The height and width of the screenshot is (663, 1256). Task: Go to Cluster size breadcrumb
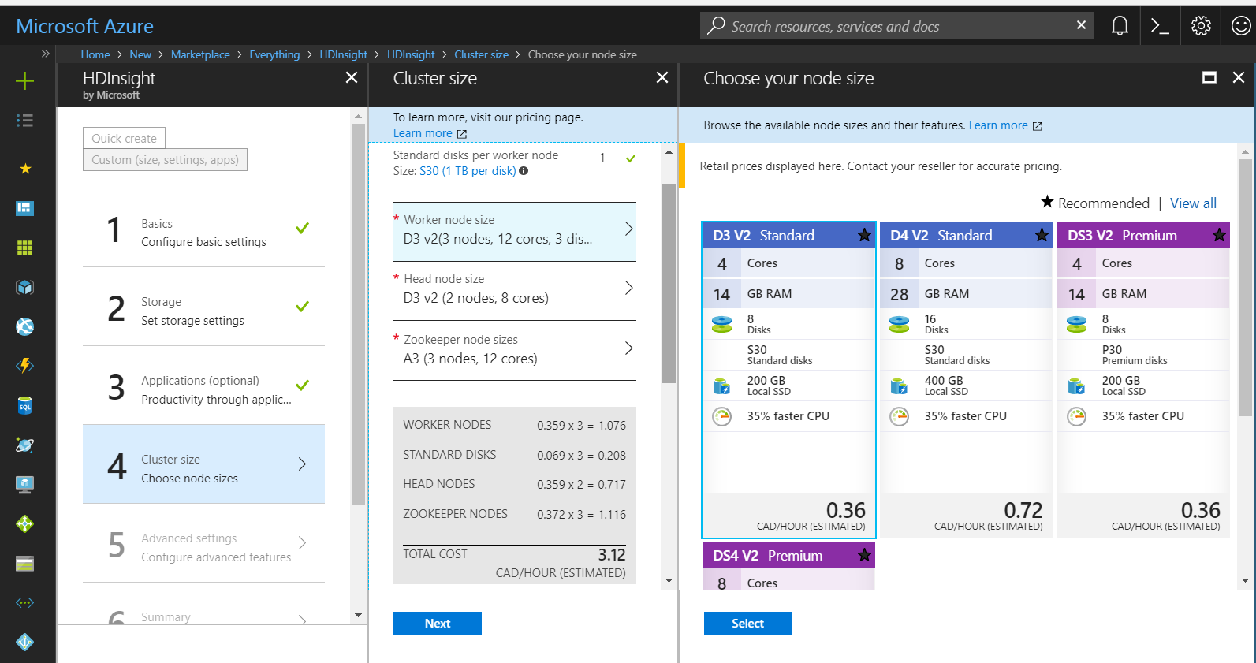481,54
